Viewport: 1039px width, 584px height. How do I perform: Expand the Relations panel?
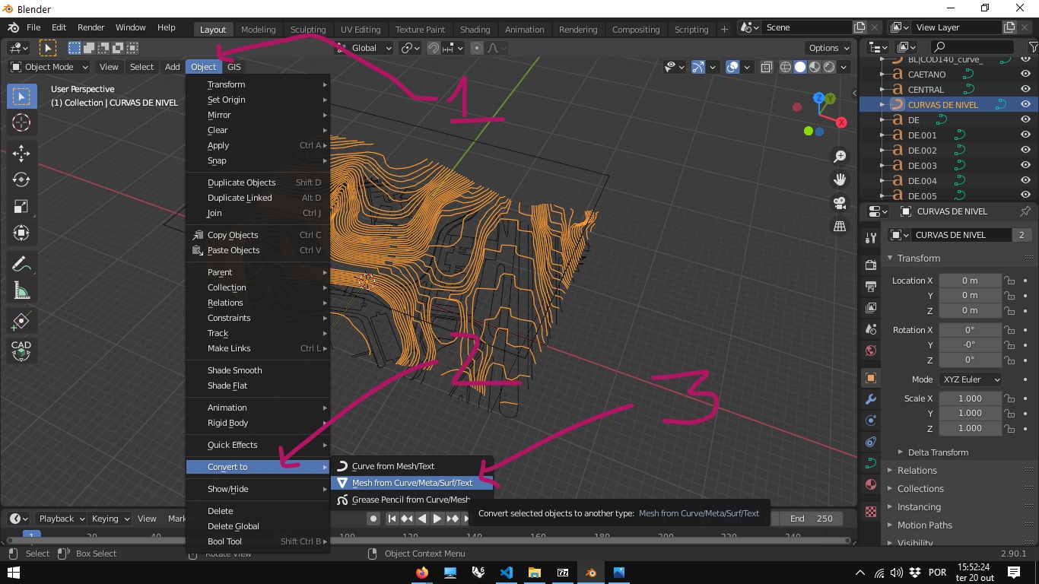pyautogui.click(x=917, y=471)
